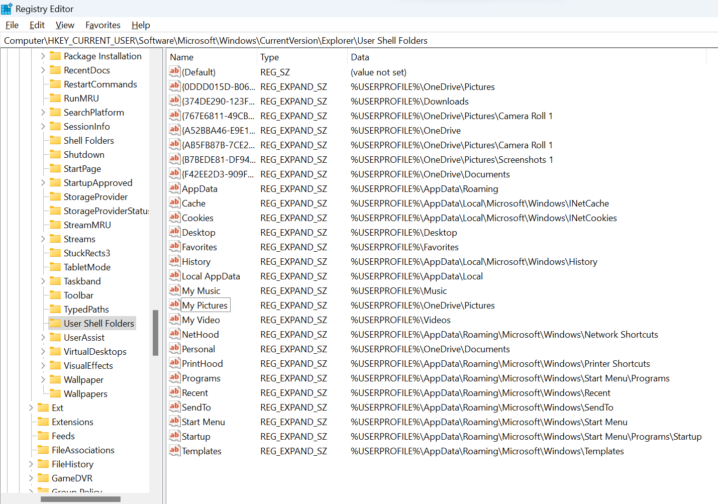This screenshot has width=718, height=504.
Task: Open the Favorites menu
Action: (102, 25)
